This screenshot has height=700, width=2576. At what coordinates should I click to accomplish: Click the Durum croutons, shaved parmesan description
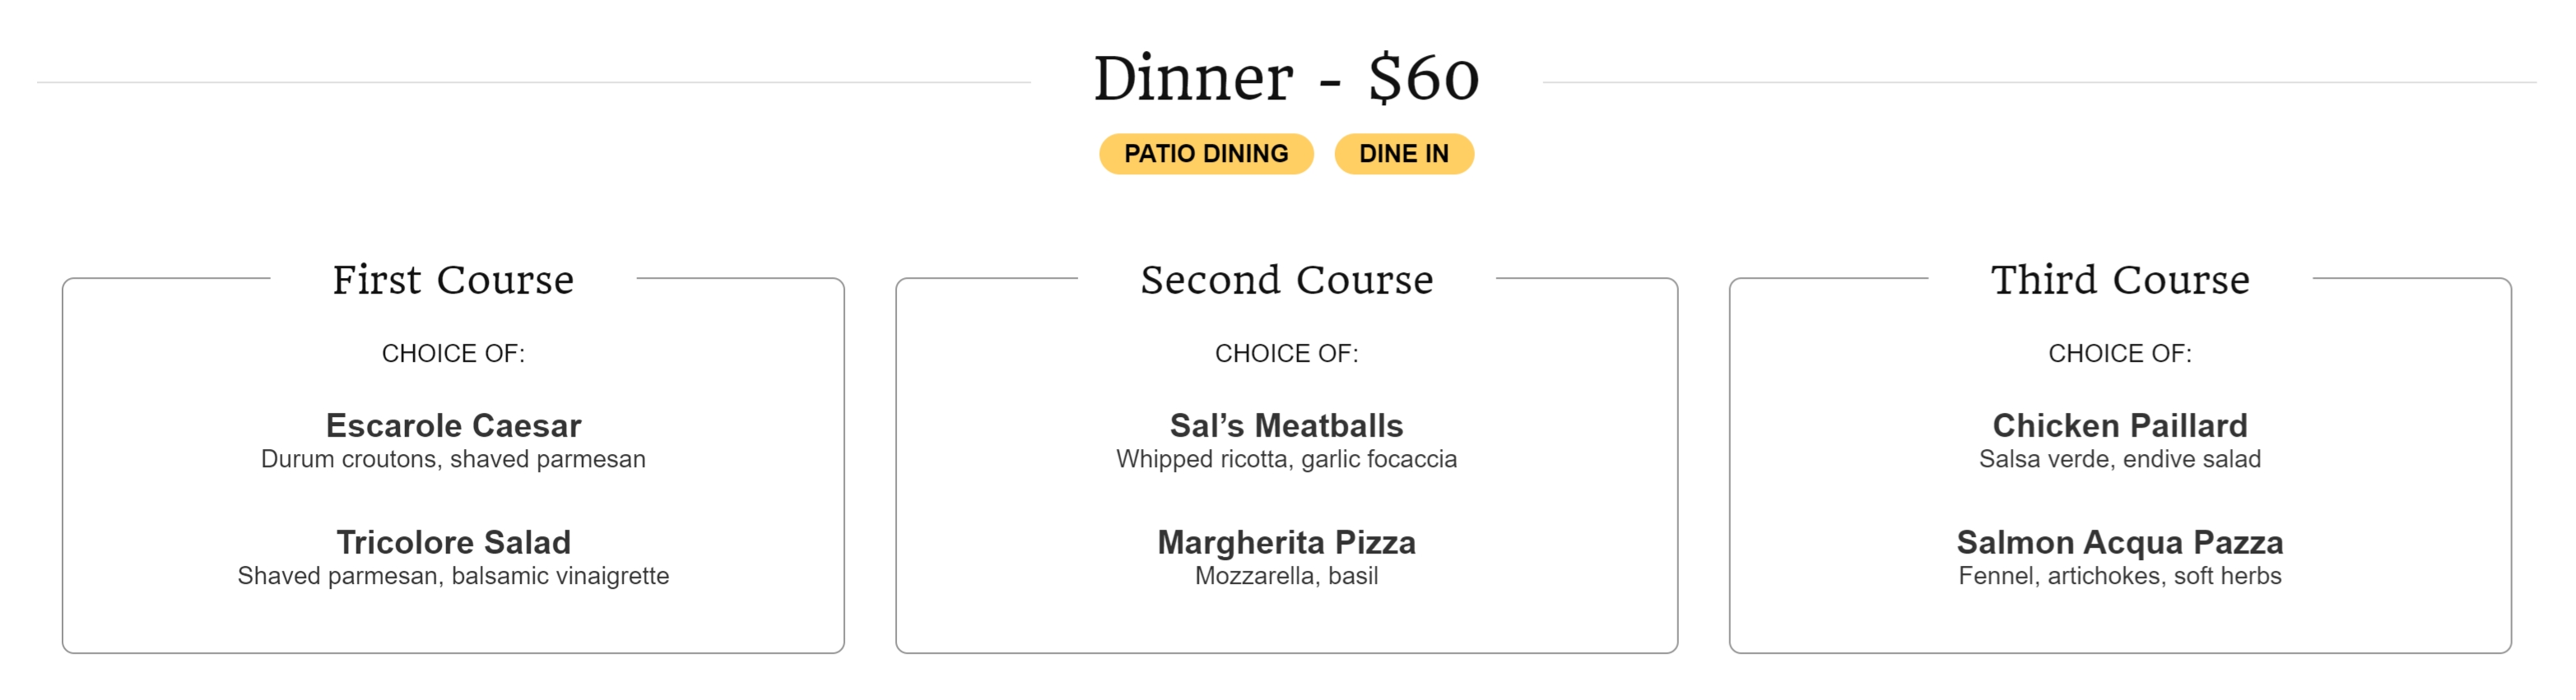click(453, 460)
